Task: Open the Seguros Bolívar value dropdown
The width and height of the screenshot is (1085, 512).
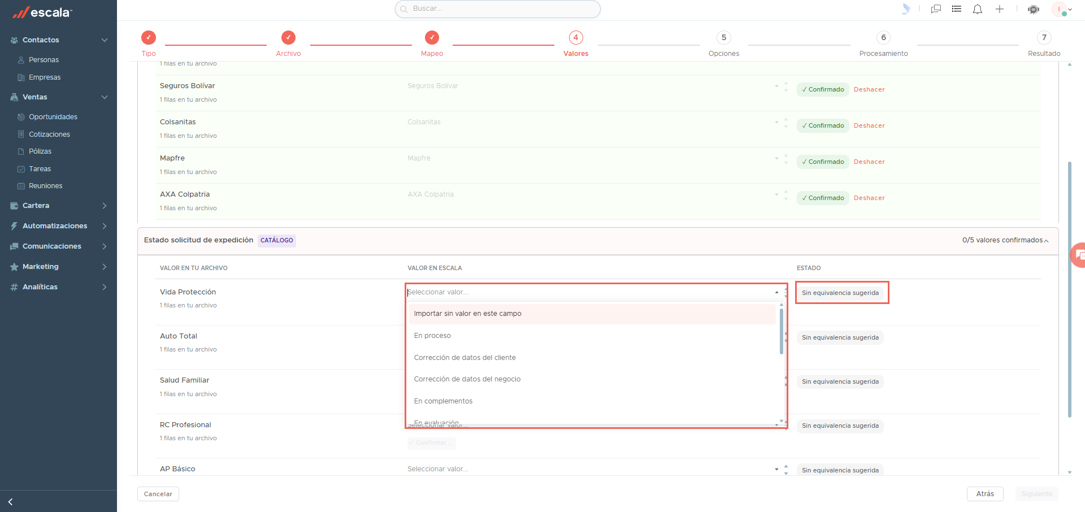Action: (x=776, y=86)
